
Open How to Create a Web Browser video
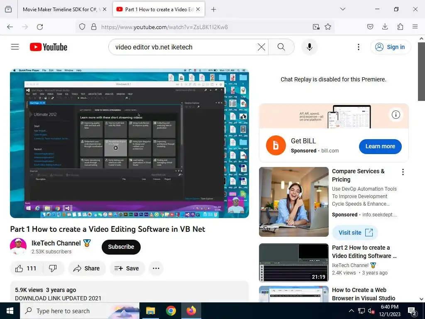pos(364,294)
